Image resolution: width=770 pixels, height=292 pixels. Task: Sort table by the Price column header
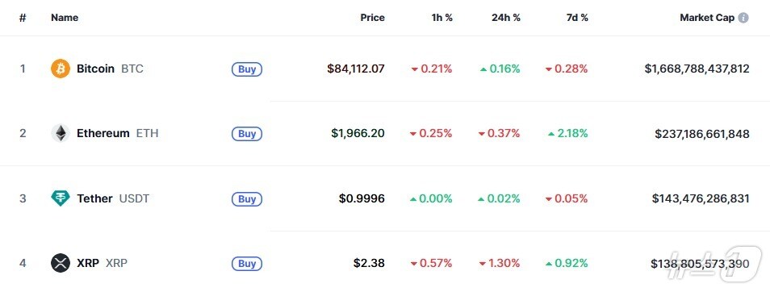click(x=372, y=18)
